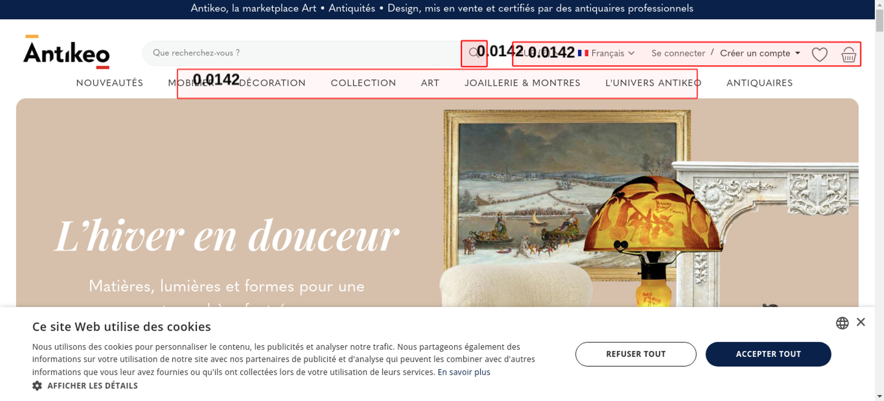Expand the Créer un compte dropdown arrow
Image resolution: width=884 pixels, height=401 pixels.
pos(798,53)
